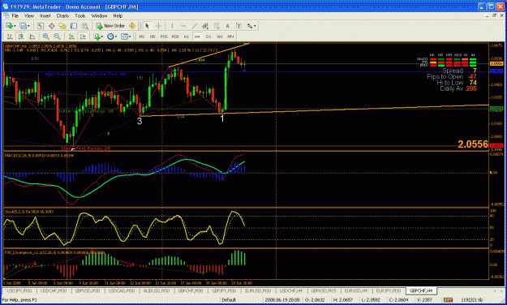The width and height of the screenshot is (507, 305).
Task: Switch to the USDCAD,M30 chart tab
Action: coord(121,290)
